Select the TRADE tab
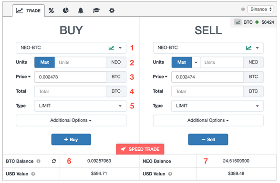The image size is (280, 183). (29, 10)
